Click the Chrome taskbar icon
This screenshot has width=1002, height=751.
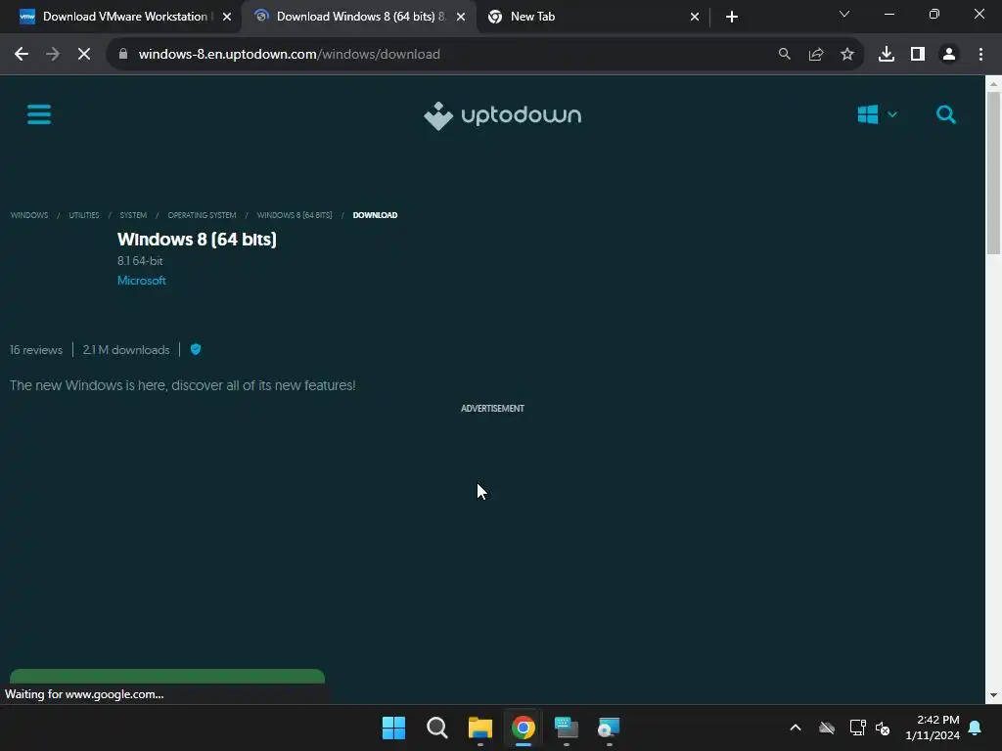(524, 728)
